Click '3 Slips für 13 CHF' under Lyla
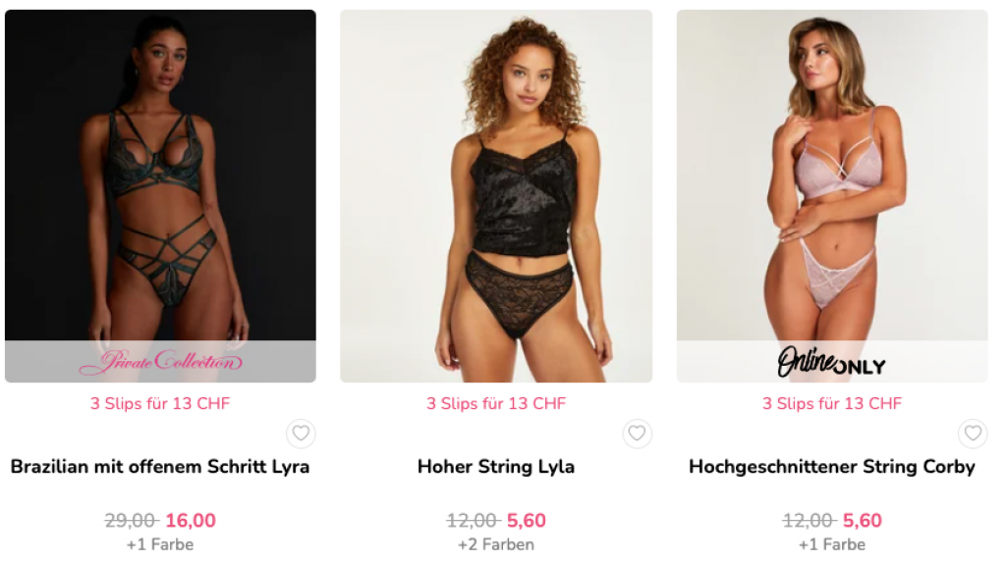Screen dimensions: 1006x562 click(496, 404)
